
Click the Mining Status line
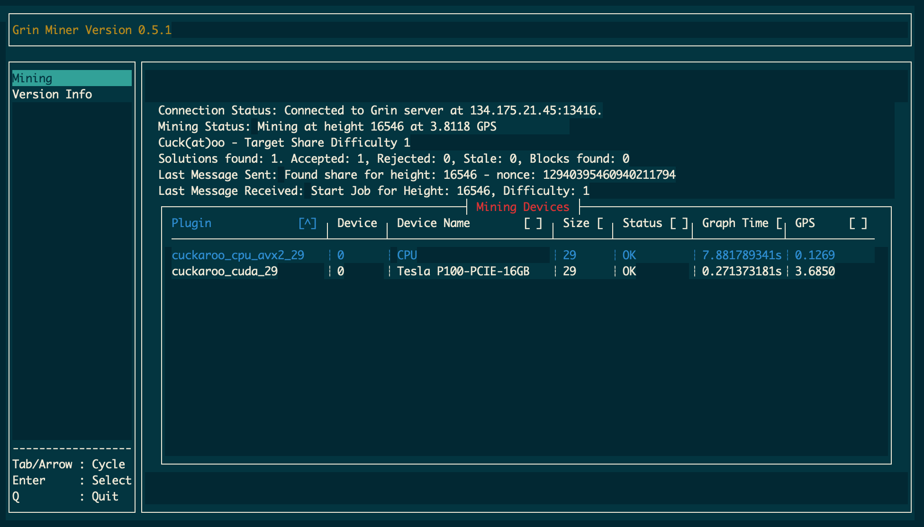click(327, 126)
